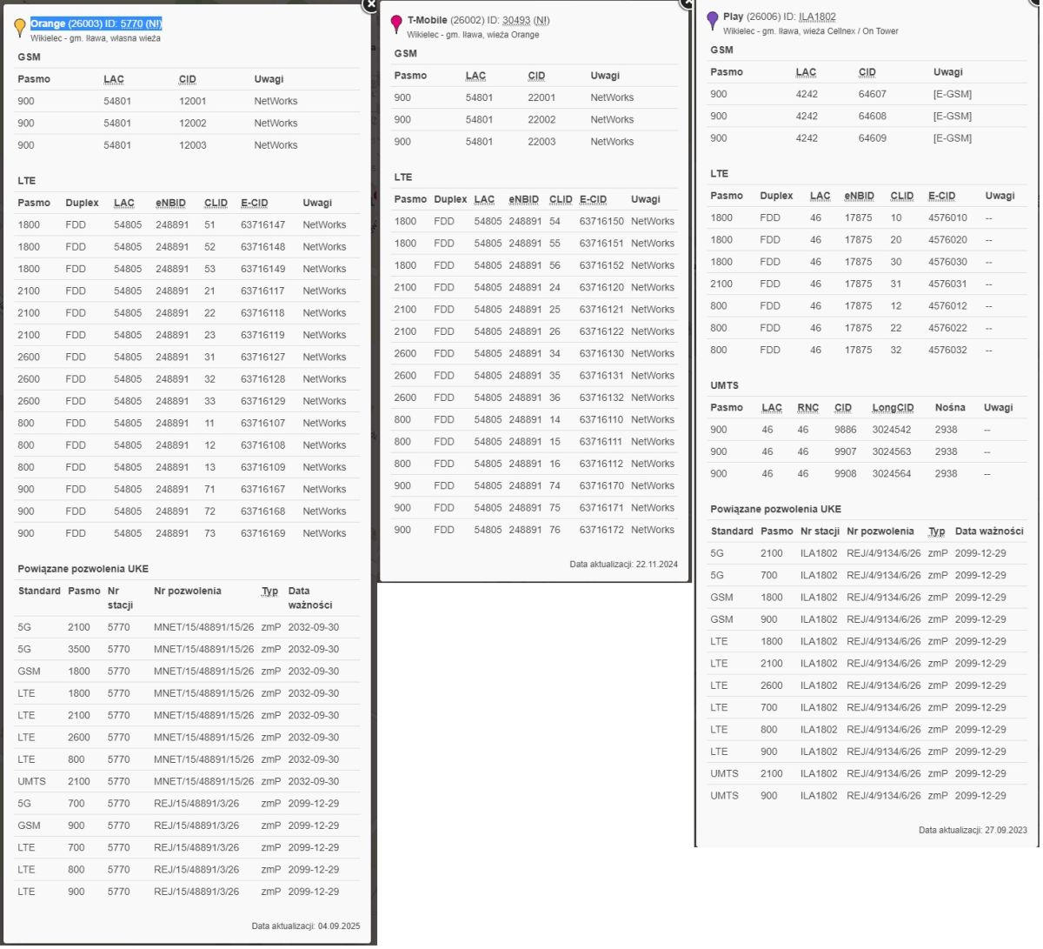Image resolution: width=1043 pixels, height=949 pixels.
Task: Open station ID 5770 link in Orange header
Action: (x=131, y=24)
